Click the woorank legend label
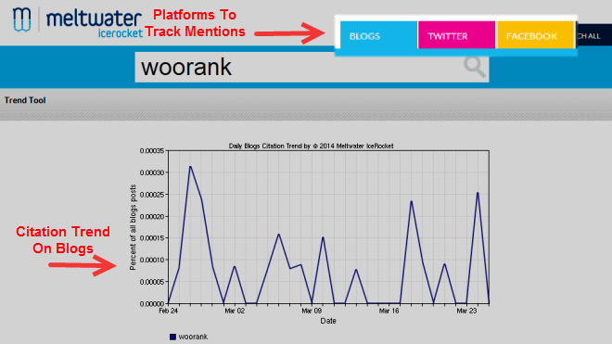The image size is (612, 344). [x=193, y=337]
